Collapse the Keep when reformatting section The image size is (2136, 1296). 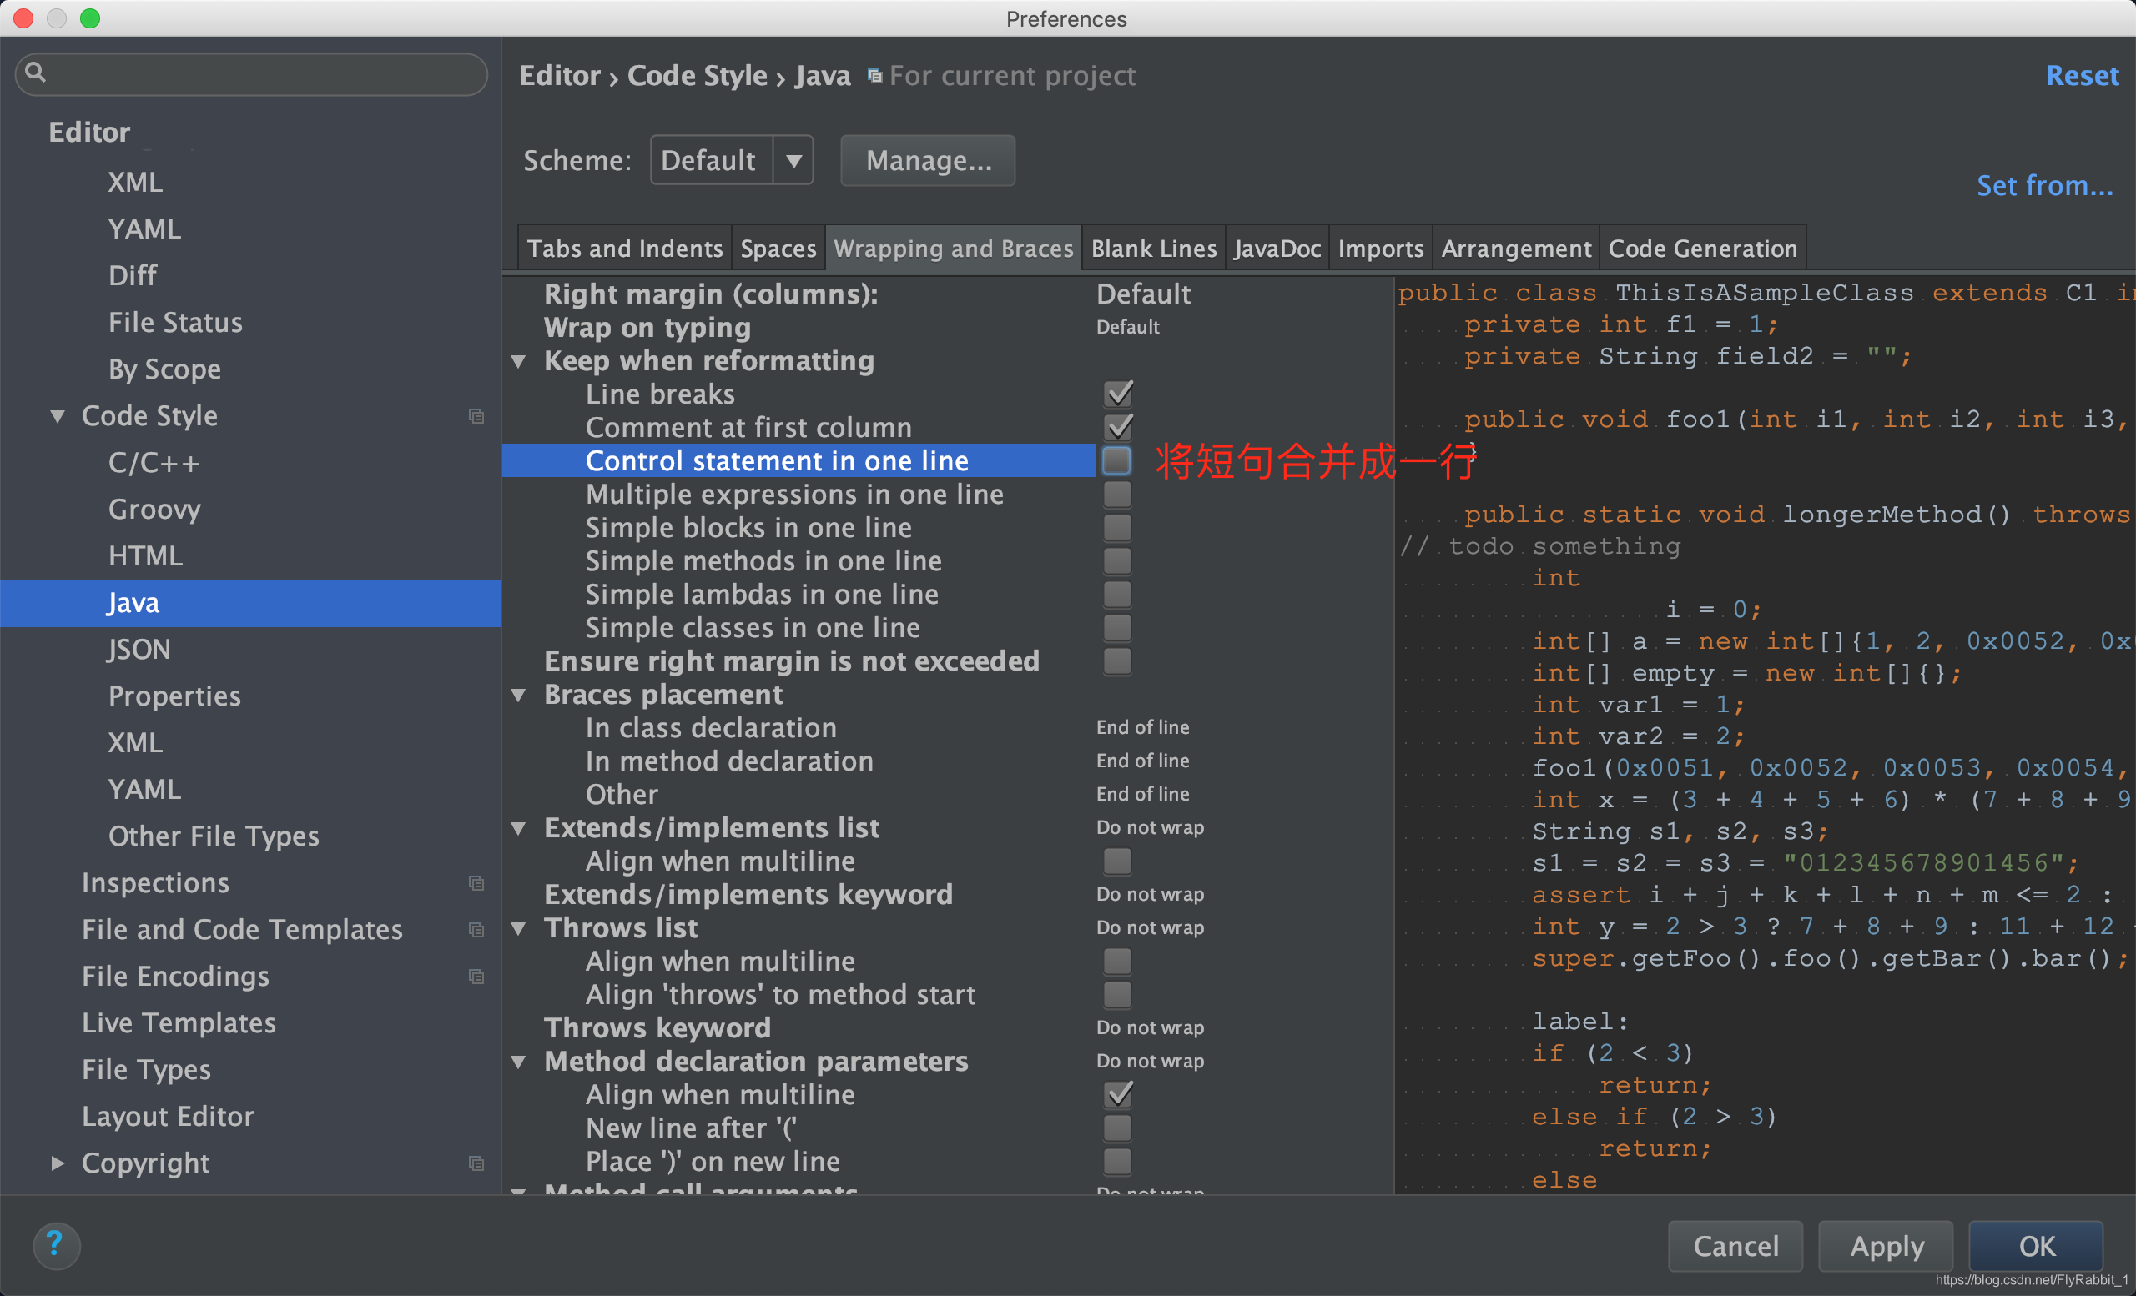click(518, 361)
